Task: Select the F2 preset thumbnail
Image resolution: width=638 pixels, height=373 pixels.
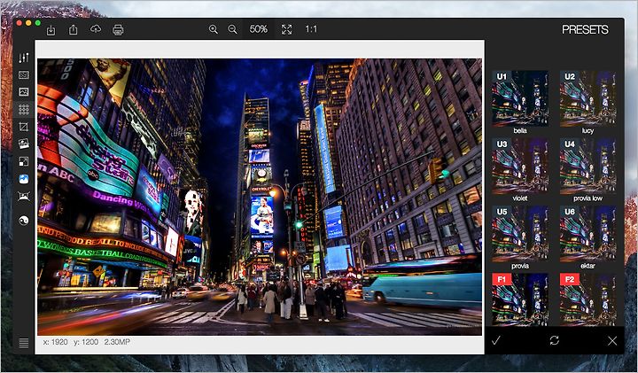Action: (587, 299)
